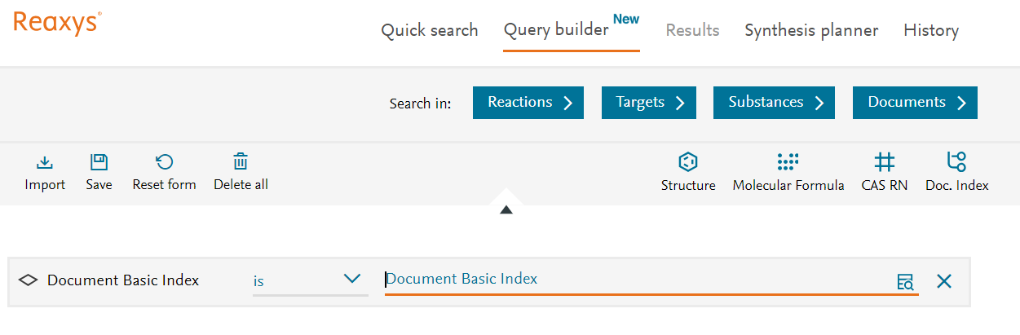Viewport: 1020px width, 335px height.
Task: Add a CAS RN field
Action: tap(884, 161)
